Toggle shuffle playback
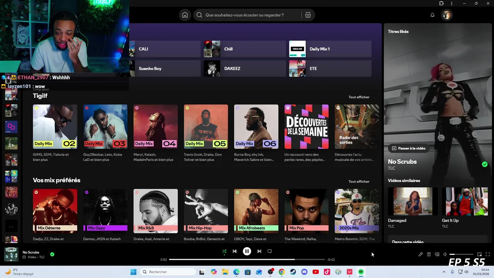The width and height of the screenshot is (494, 278). point(224,251)
